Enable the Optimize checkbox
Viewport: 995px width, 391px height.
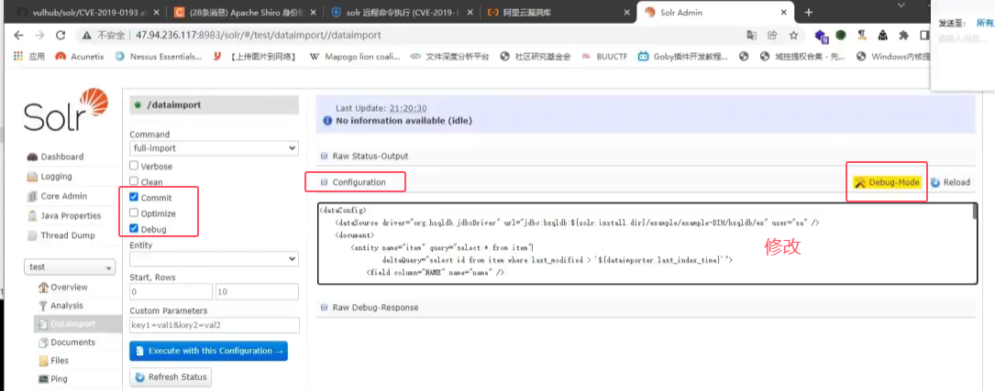pos(134,213)
